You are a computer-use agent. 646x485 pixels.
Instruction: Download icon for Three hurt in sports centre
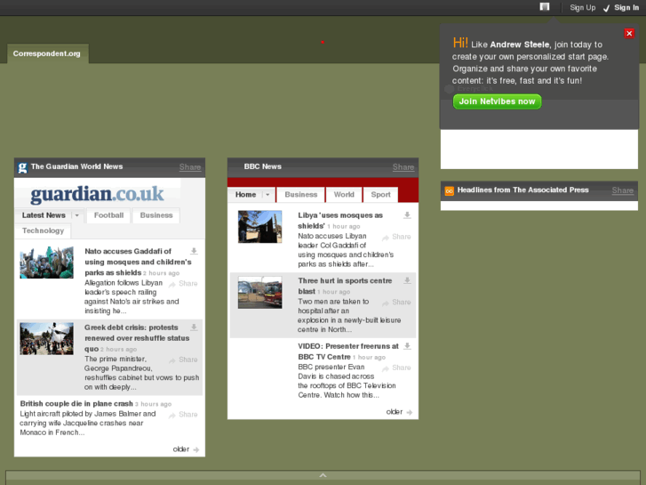pos(407,280)
